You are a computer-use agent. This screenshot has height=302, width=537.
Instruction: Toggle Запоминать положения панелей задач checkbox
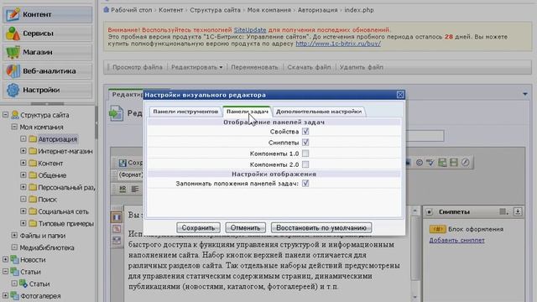305,183
